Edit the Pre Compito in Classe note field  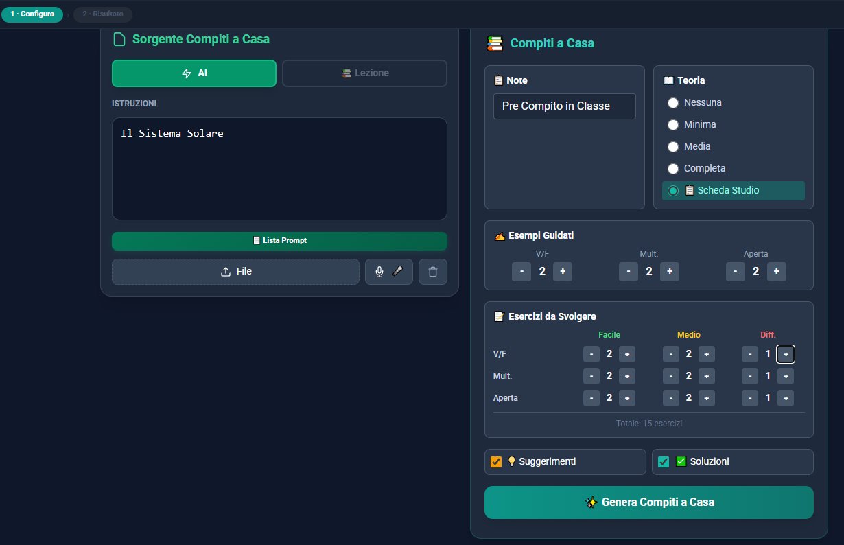point(564,106)
